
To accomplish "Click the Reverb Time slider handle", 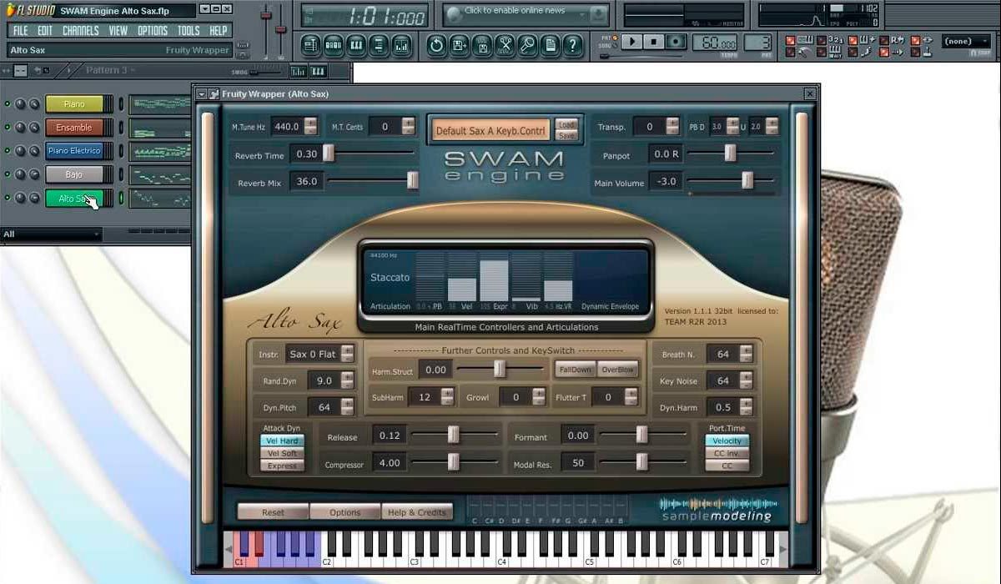I will pyautogui.click(x=329, y=154).
